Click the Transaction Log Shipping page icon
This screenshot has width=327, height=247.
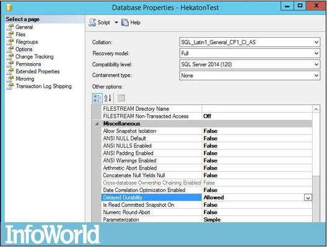10,86
